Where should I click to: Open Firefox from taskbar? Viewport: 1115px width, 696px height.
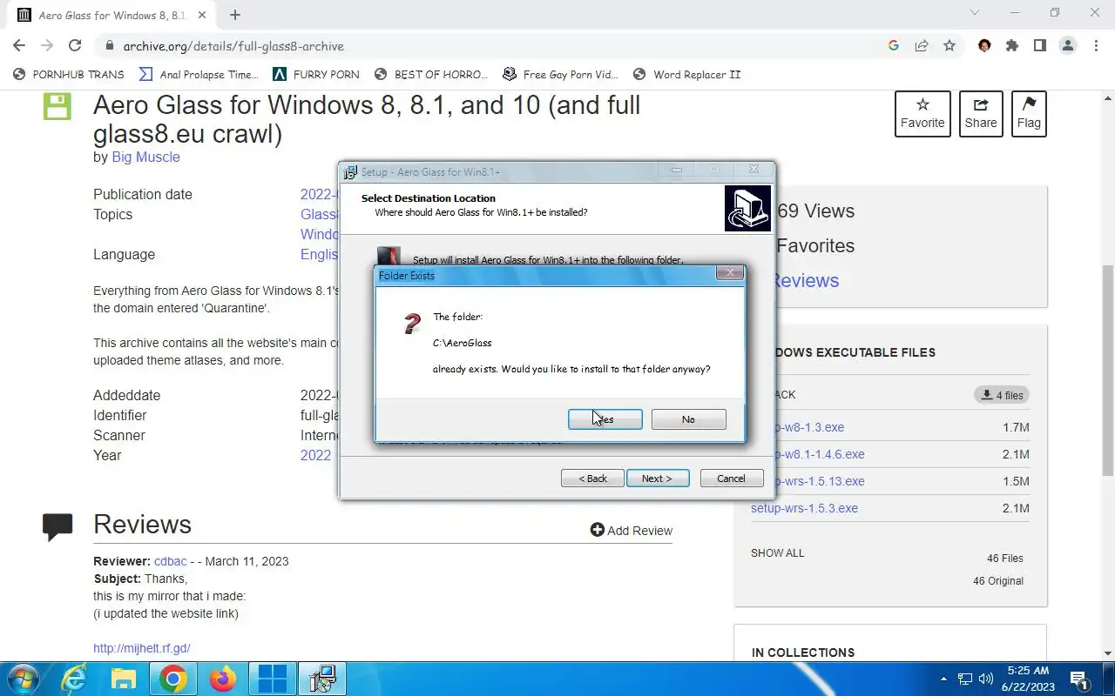pos(223,679)
